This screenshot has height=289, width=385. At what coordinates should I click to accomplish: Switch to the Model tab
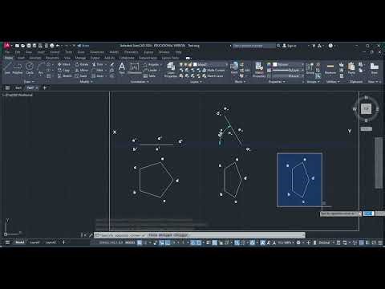click(x=20, y=242)
